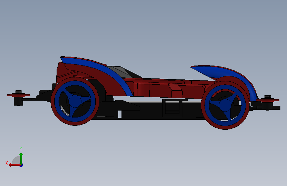This screenshot has width=287, height=186.
Task: Select the right wheel's blue hub center
Action: point(225,105)
